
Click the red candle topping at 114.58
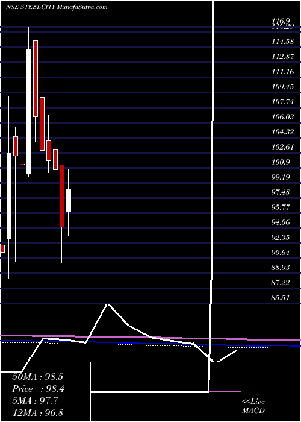pyautogui.click(x=36, y=78)
